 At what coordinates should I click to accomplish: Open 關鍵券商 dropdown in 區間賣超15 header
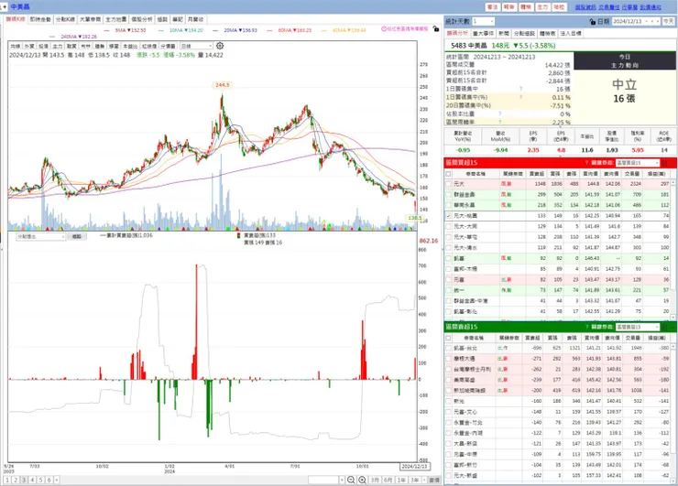click(x=638, y=327)
